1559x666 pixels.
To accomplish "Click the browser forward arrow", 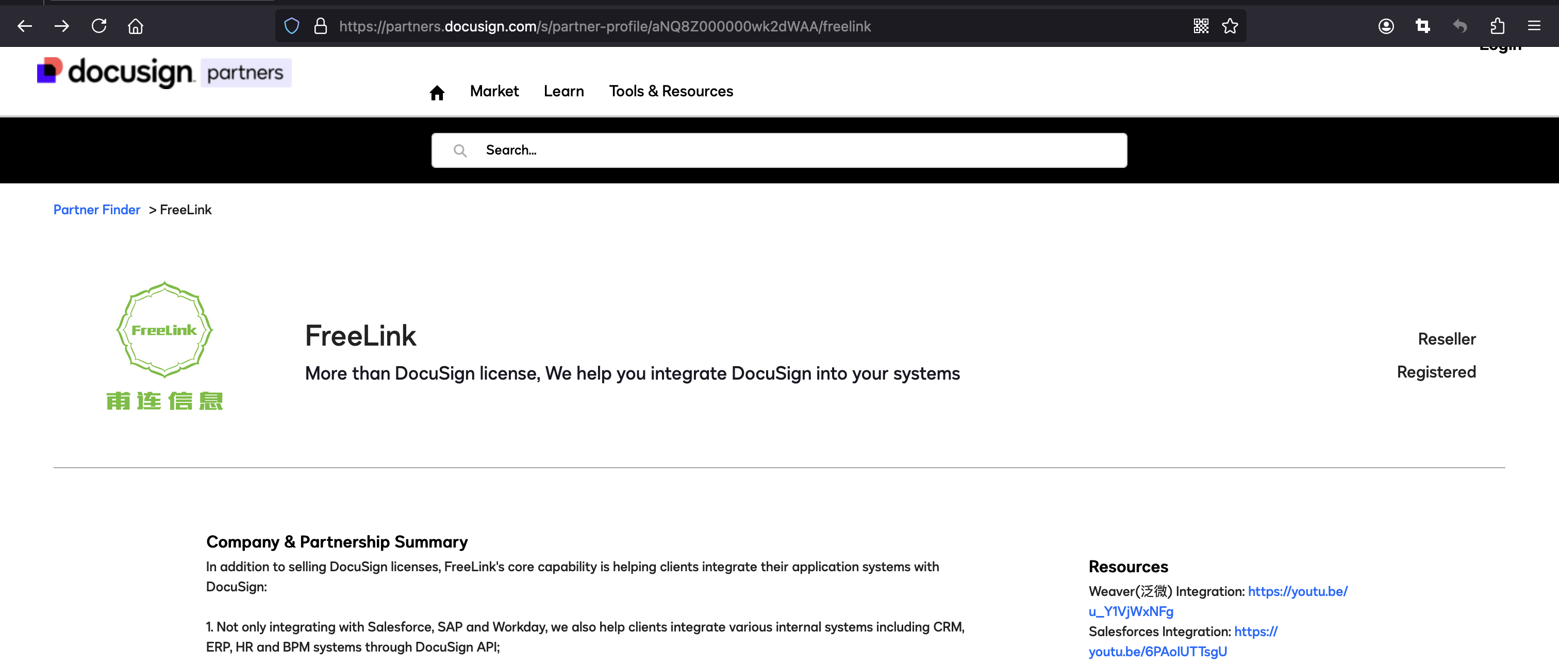I will [x=62, y=26].
